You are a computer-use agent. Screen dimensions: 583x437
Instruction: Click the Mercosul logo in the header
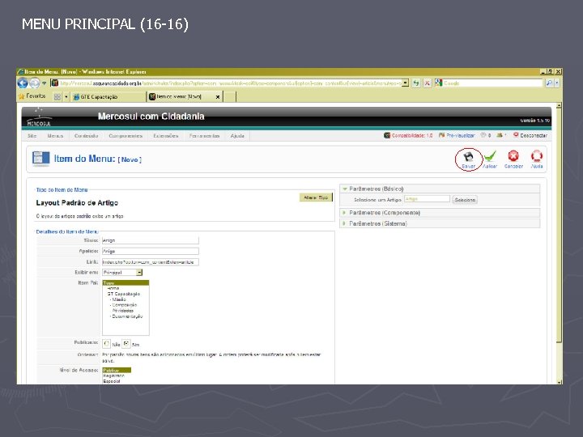[39, 118]
